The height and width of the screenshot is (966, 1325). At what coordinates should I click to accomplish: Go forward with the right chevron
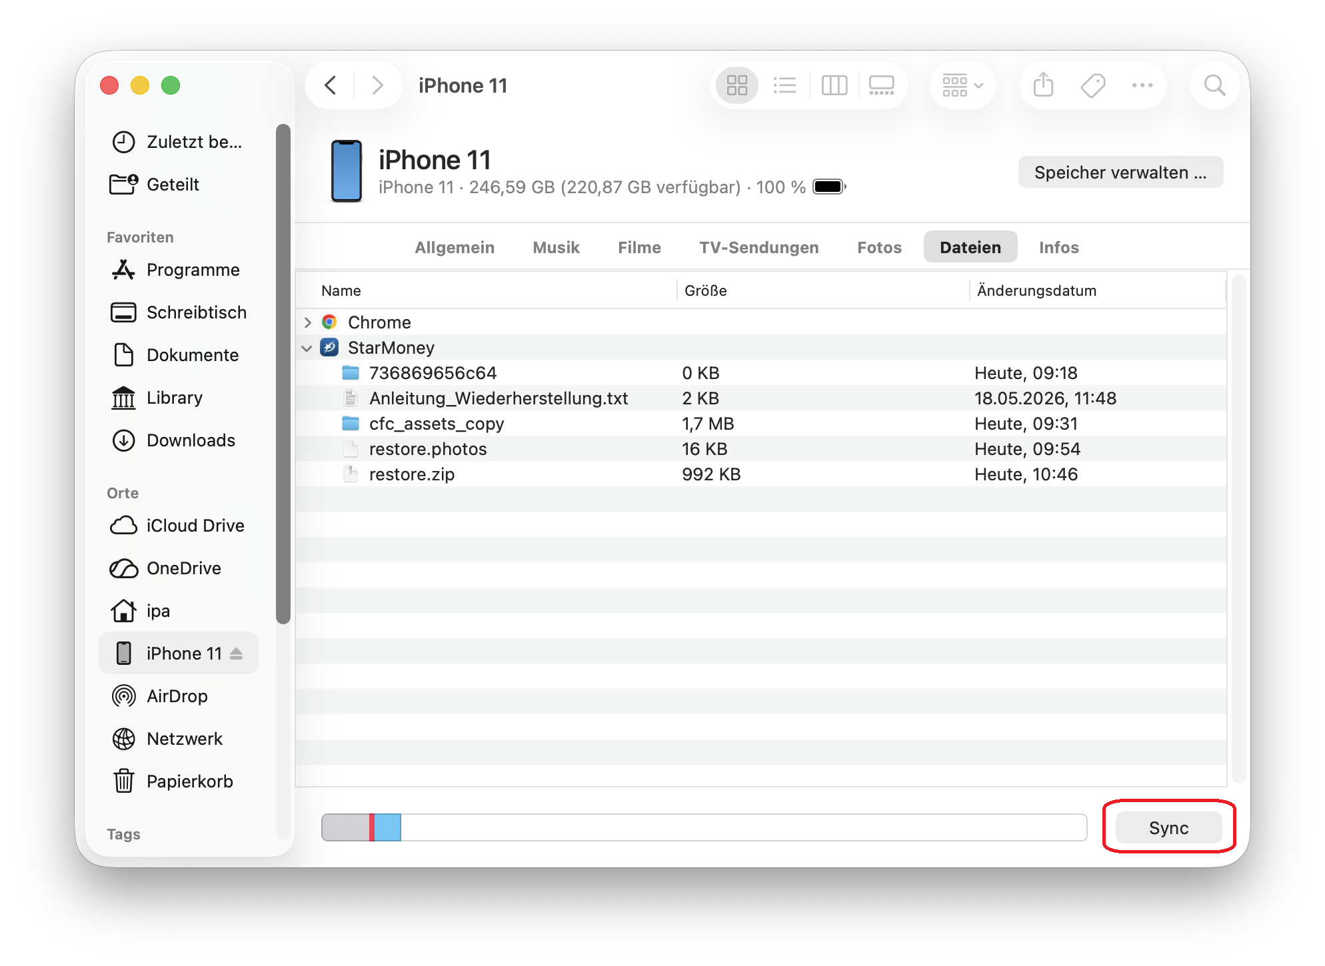click(x=377, y=85)
